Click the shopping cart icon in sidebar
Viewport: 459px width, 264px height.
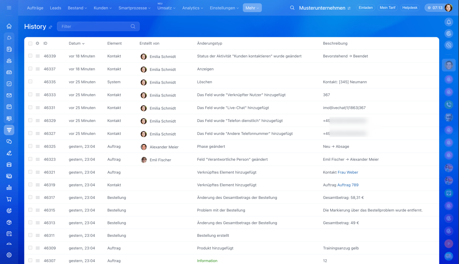[x=9, y=199]
